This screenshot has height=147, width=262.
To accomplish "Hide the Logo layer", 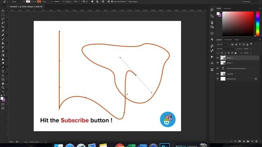I will coord(217,73).
